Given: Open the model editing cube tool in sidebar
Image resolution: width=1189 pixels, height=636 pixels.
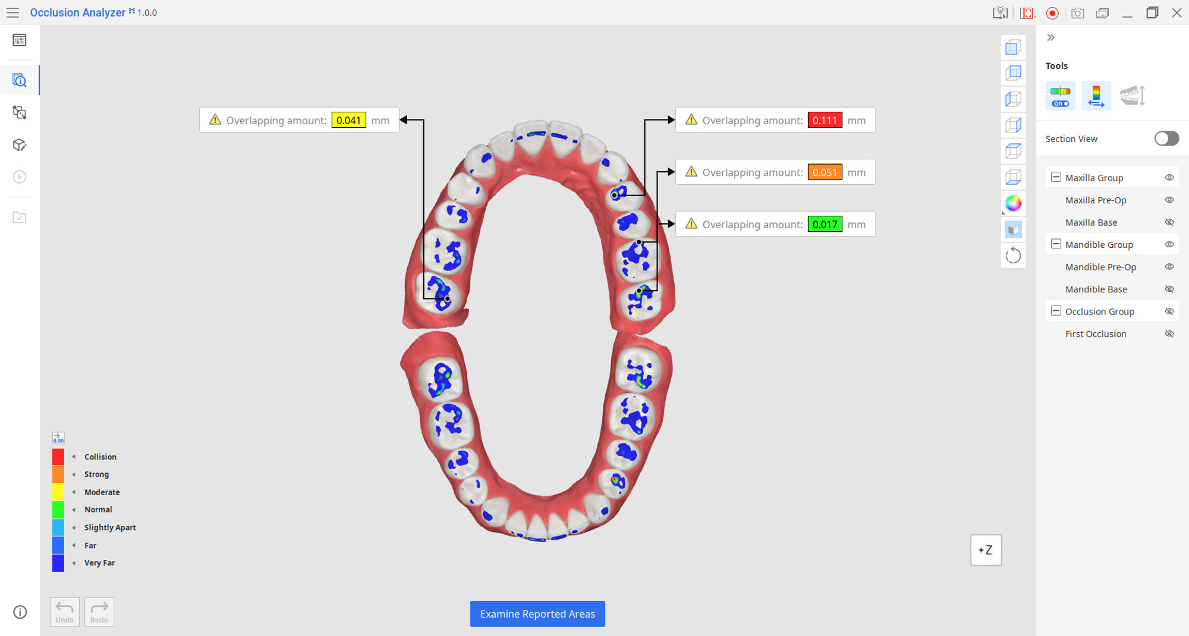Looking at the screenshot, I should pos(20,144).
